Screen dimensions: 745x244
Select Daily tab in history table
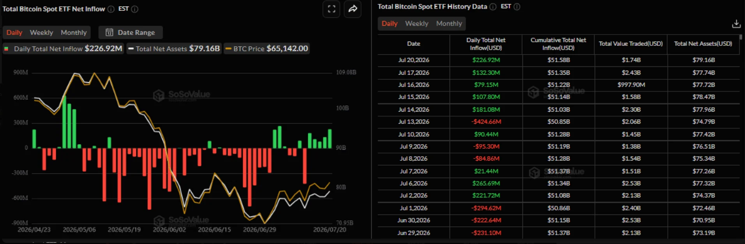point(390,23)
